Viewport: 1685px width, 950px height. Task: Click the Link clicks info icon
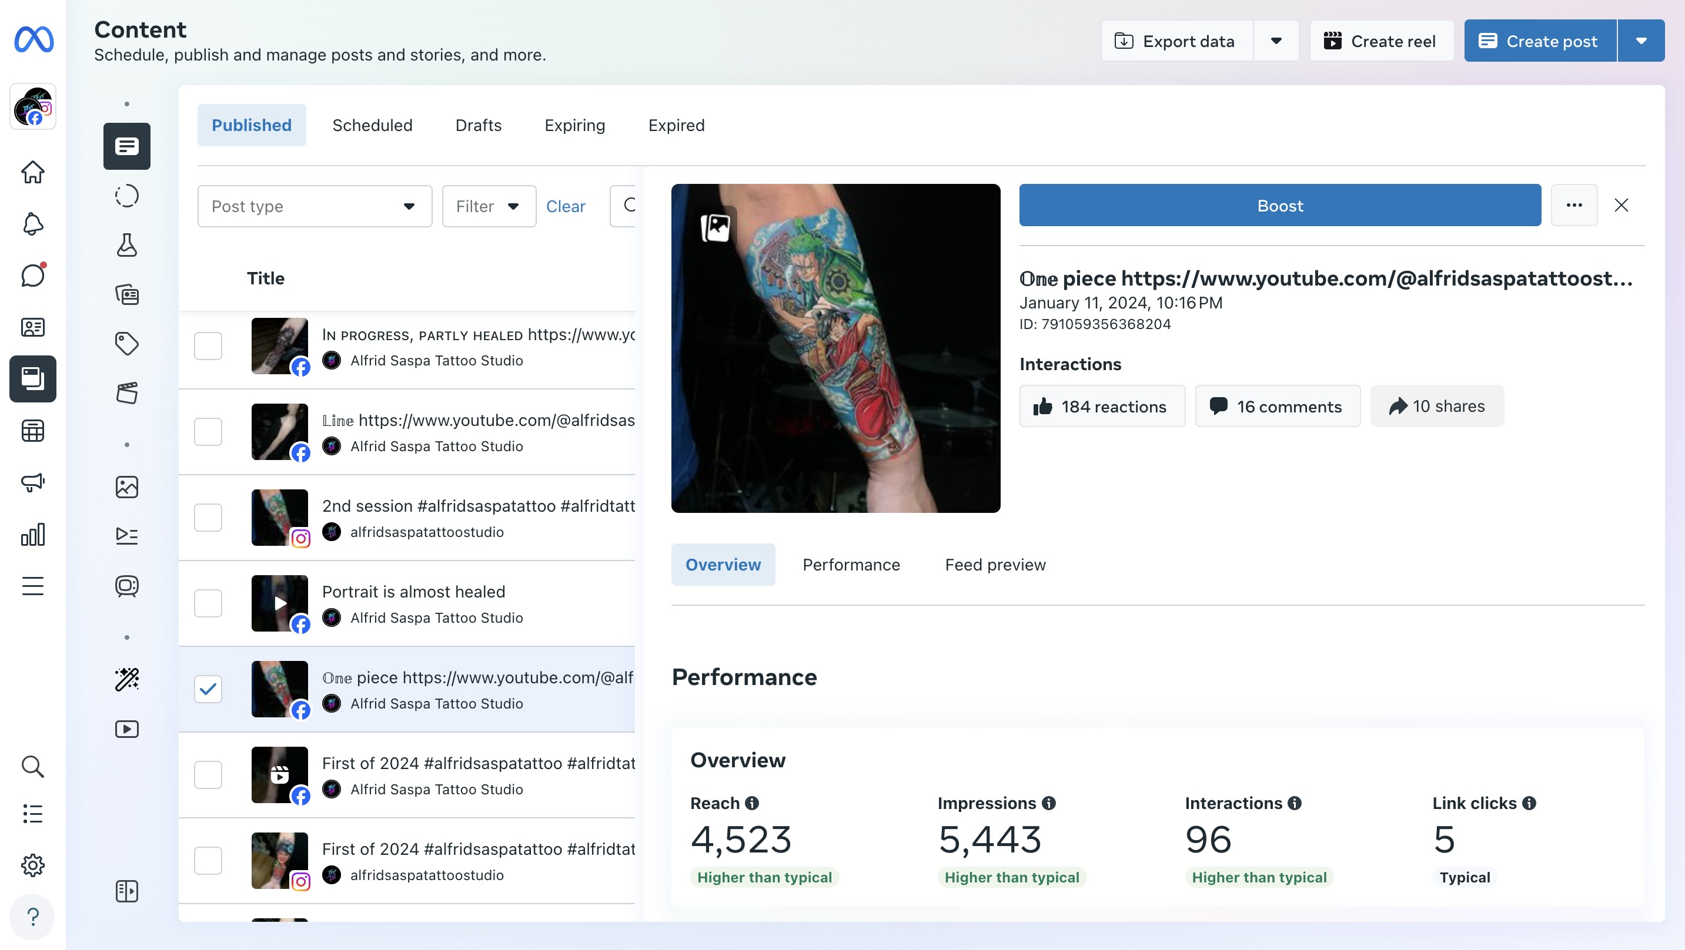click(x=1529, y=803)
